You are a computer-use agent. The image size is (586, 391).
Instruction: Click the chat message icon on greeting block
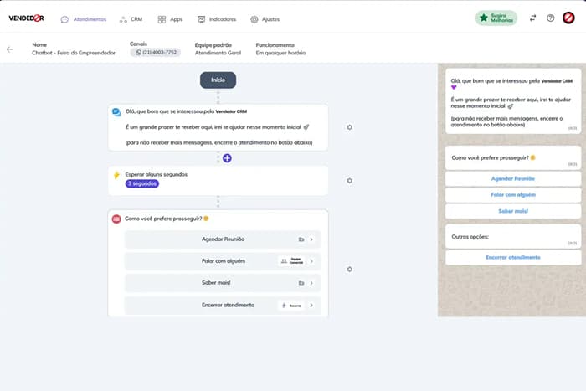[116, 112]
